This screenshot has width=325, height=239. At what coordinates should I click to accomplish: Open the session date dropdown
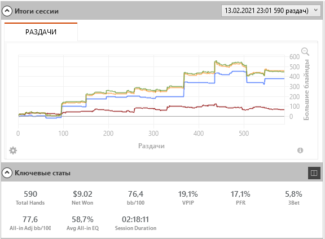click(271, 11)
